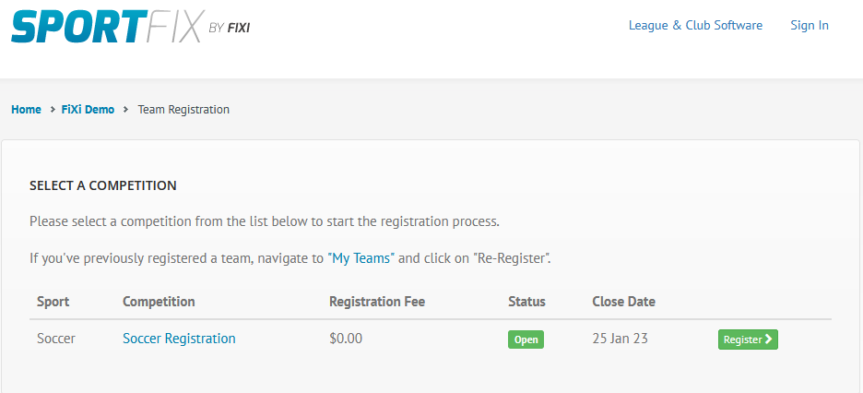
Task: Select Team Registration breadcrumb text
Action: [183, 110]
